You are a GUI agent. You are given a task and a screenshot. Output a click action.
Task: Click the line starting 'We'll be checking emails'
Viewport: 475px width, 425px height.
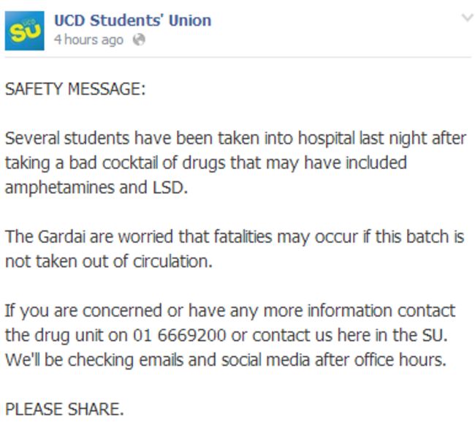(226, 360)
